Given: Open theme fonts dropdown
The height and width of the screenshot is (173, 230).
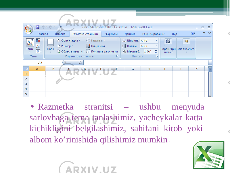Looking at the screenshot, I should pyautogui.click(x=39, y=46).
